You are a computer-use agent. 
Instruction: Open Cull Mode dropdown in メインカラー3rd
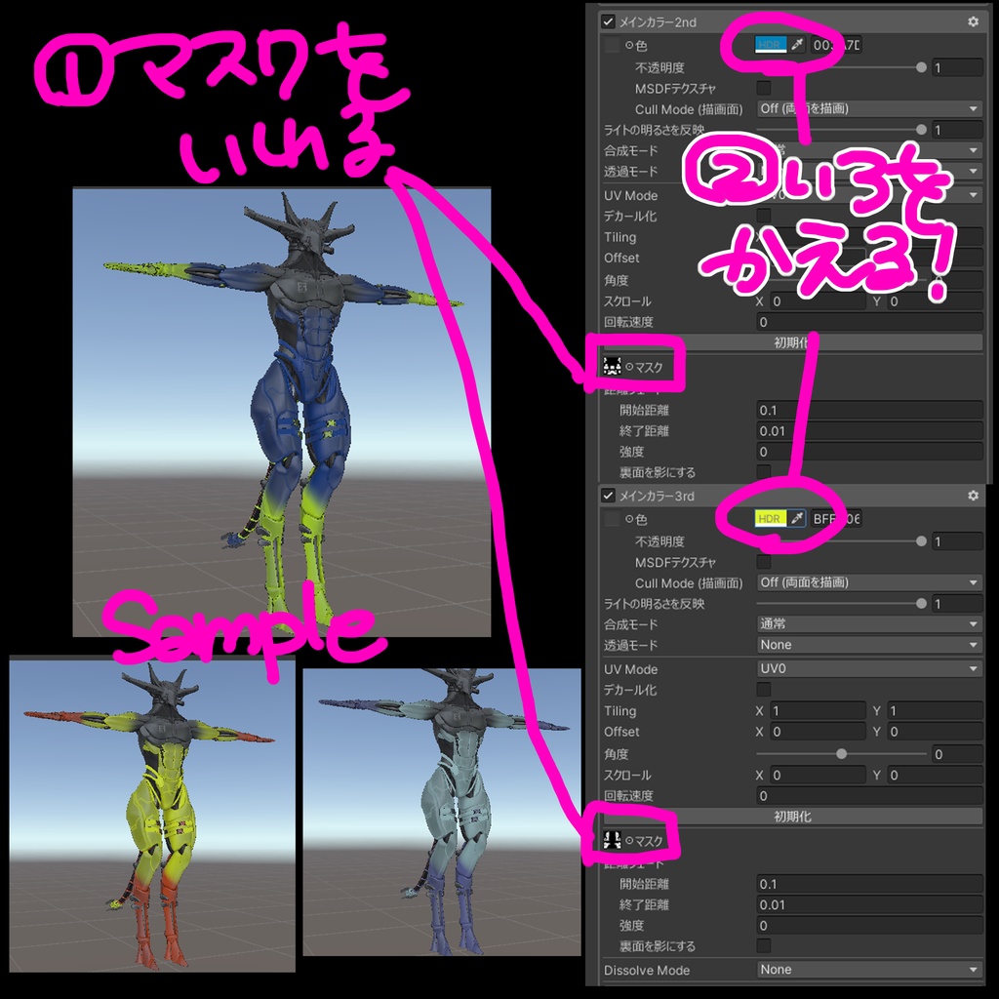click(x=869, y=582)
